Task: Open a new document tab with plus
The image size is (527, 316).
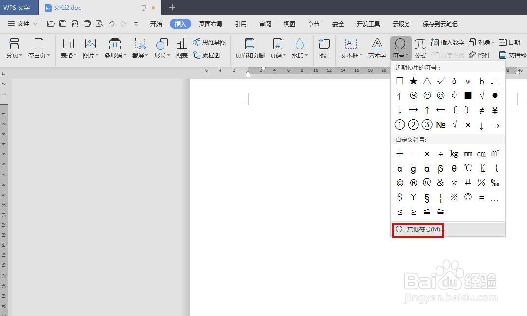Action: pos(172,7)
